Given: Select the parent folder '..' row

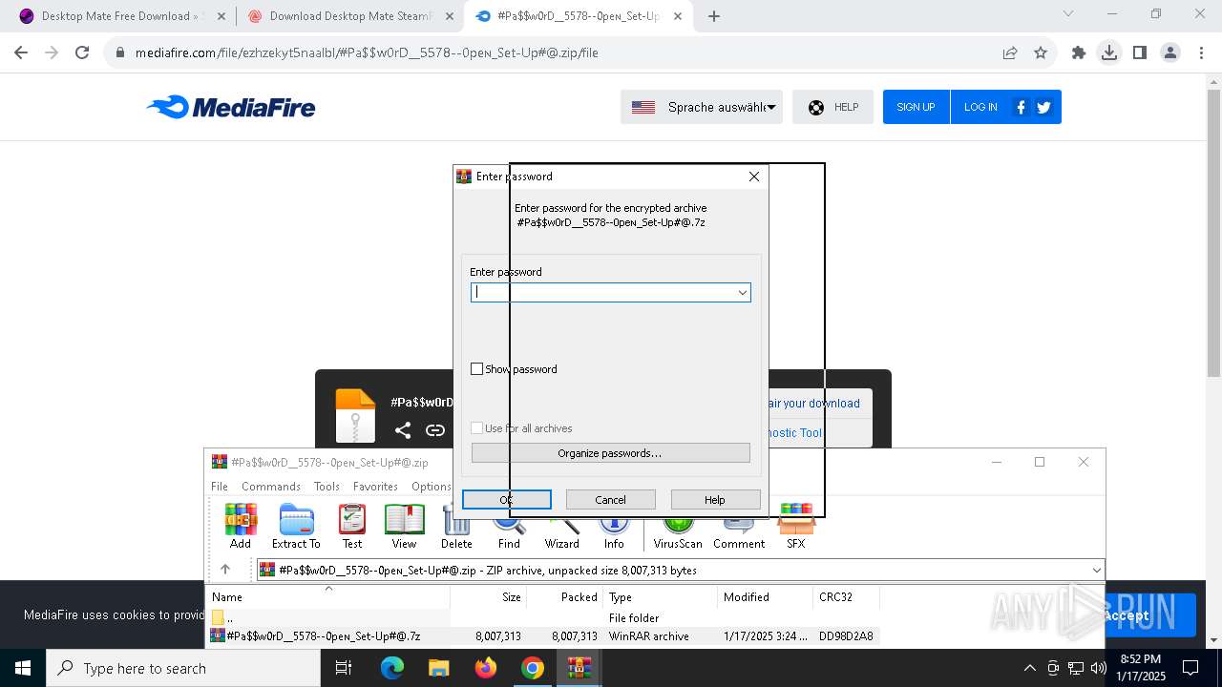Looking at the screenshot, I should (544, 618).
